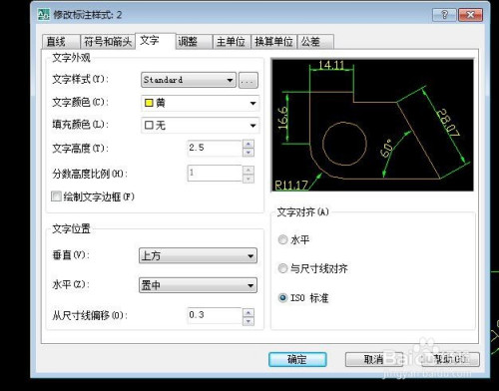The image size is (499, 391).
Task: Enable the 绘制文字边框 checkbox
Action: click(x=56, y=196)
